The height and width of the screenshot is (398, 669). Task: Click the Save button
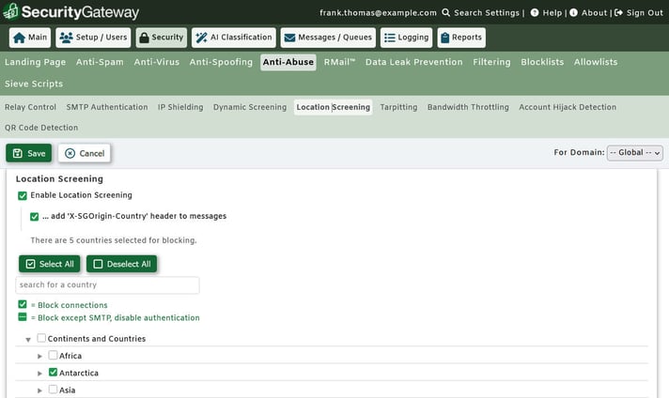28,153
